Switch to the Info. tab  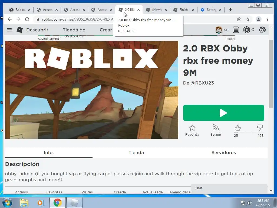tap(49, 153)
